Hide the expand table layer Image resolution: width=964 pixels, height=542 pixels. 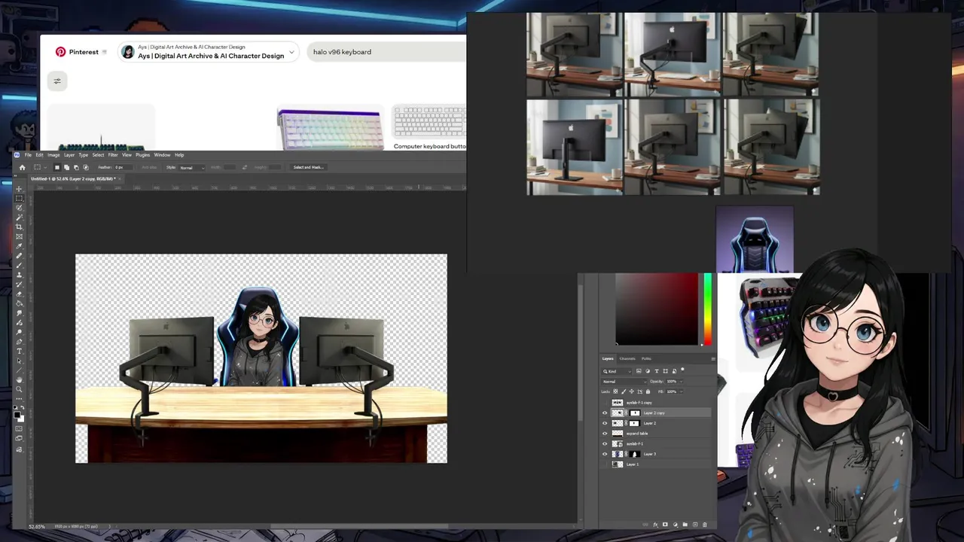coord(605,434)
